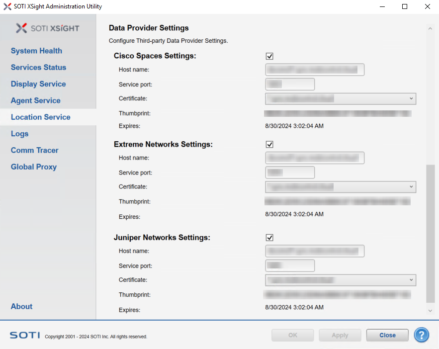Go to Services Status
Screen dimensions: 439x349
pos(39,68)
